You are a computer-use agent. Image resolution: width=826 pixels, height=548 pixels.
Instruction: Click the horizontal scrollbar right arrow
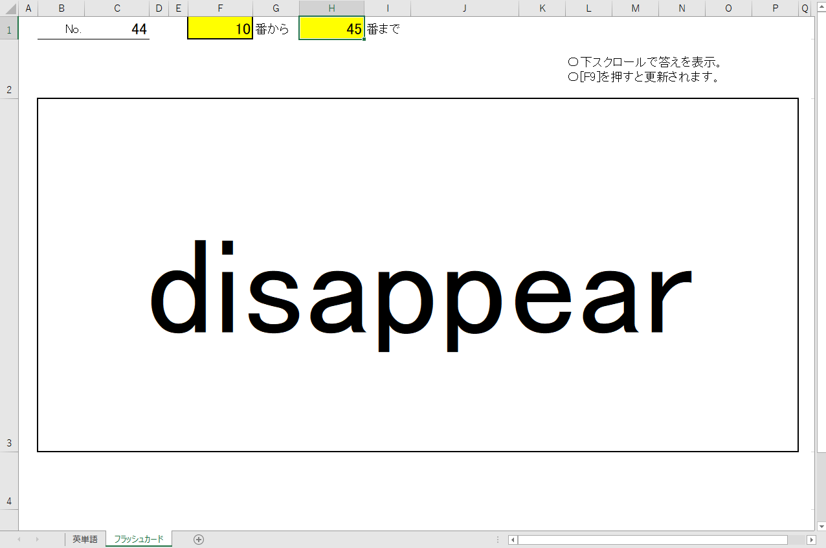click(x=812, y=540)
